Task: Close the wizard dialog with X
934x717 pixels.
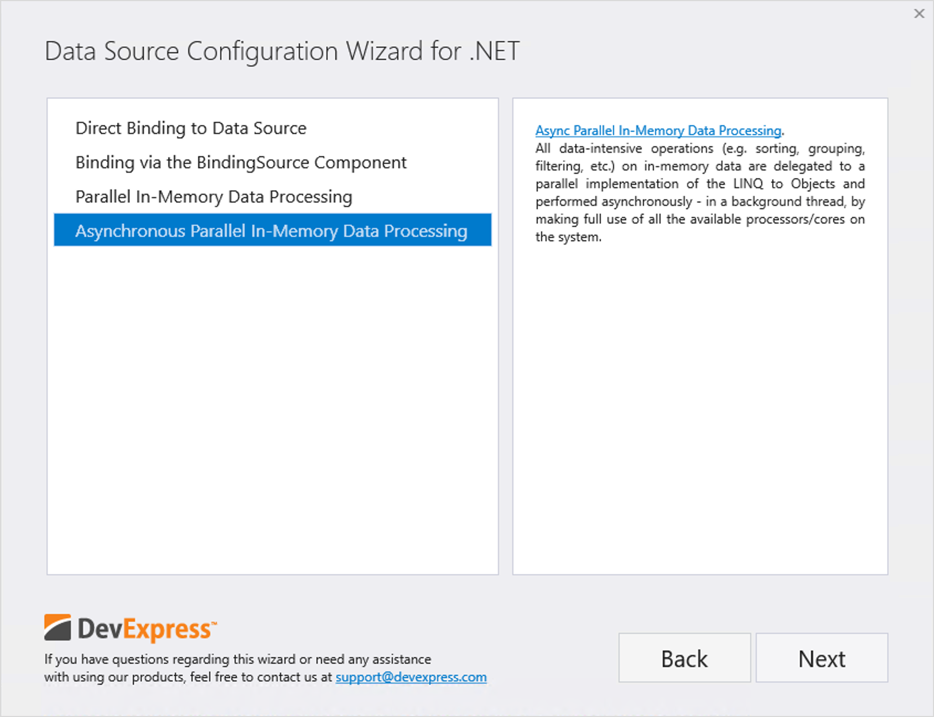Action: pos(919,14)
